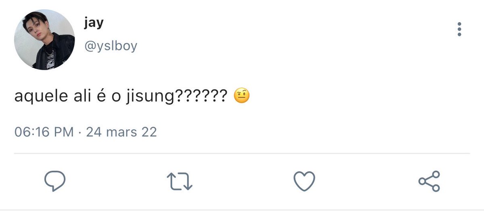Share the tweet using the share icon
This screenshot has width=484, height=217.
point(429,181)
